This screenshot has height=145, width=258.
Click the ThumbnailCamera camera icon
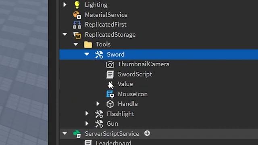110,64
